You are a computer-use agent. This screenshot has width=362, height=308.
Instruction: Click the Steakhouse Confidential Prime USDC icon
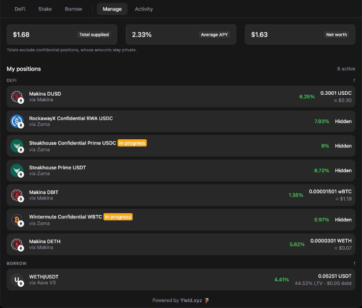pos(17,146)
